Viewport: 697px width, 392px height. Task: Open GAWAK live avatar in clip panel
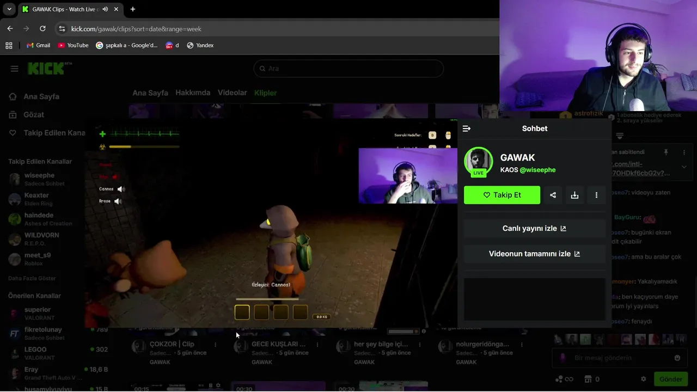click(x=478, y=162)
